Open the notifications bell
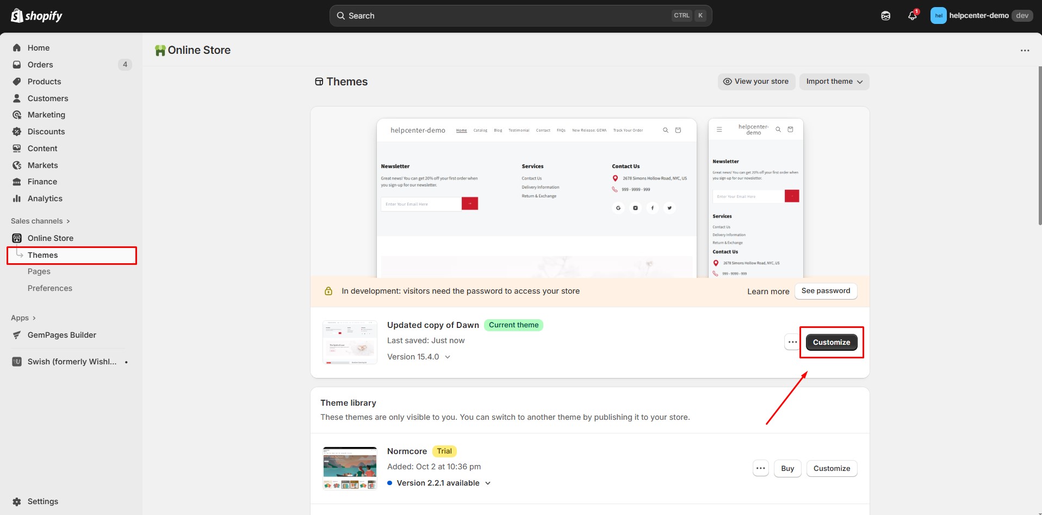1042x515 pixels. 913,16
